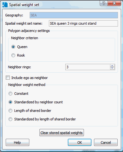Click the question mark help icon
This screenshot has width=123, height=152.
click(104, 3)
